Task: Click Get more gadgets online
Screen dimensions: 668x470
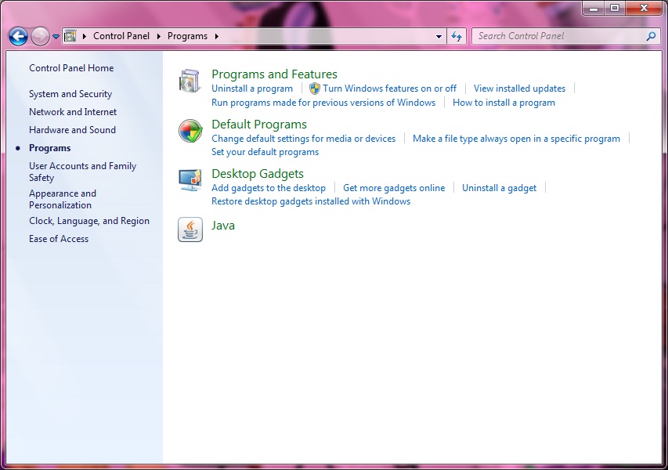Action: pos(394,188)
